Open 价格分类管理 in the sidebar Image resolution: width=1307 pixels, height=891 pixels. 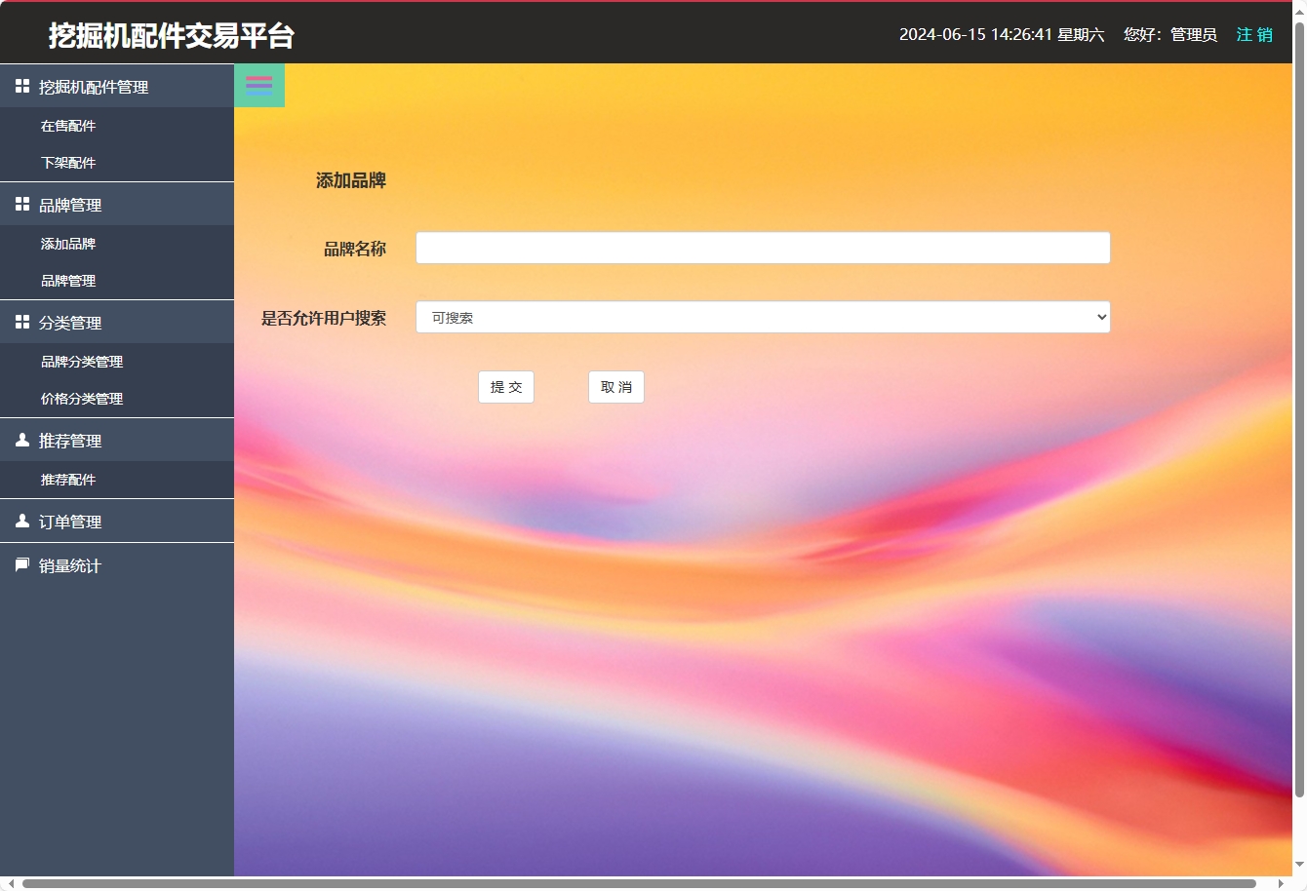[x=82, y=398]
